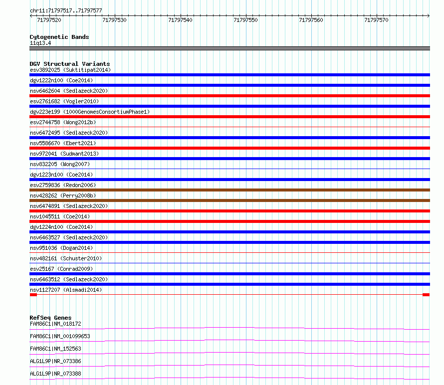Open variant esv2759836 (Redon2006) label

pos(63,185)
